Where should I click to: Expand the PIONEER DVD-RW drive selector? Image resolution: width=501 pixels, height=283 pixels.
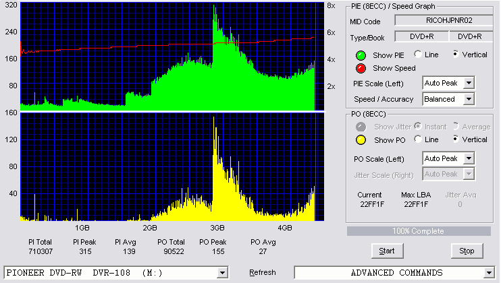[x=222, y=273]
